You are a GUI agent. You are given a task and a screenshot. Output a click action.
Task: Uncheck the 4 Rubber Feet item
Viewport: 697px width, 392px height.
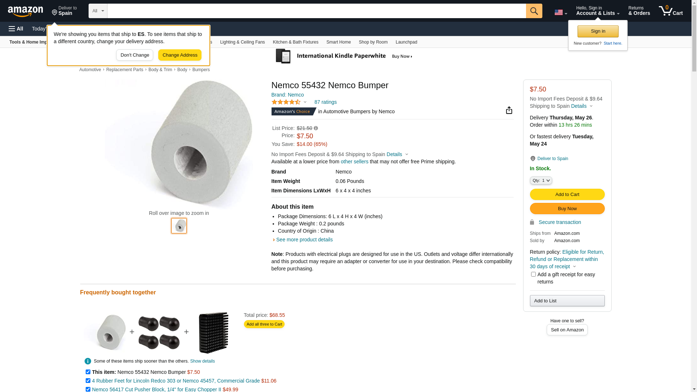(x=88, y=381)
